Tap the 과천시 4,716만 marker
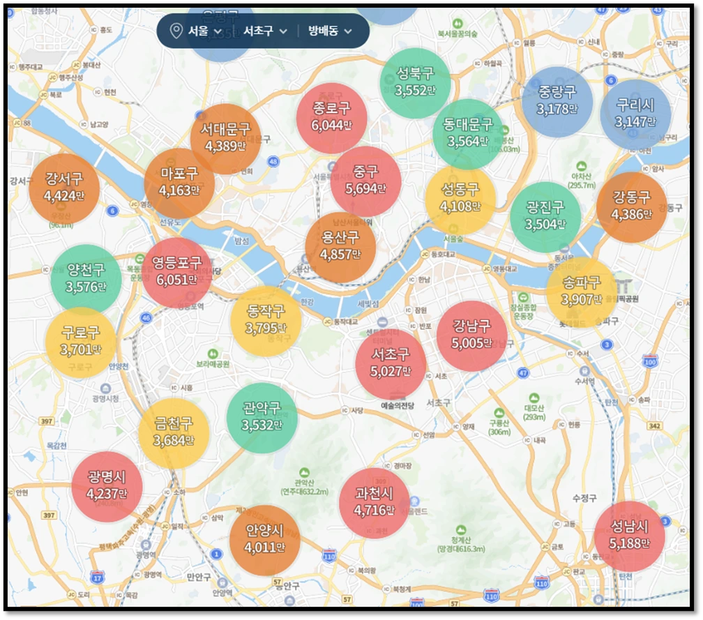 375,503
